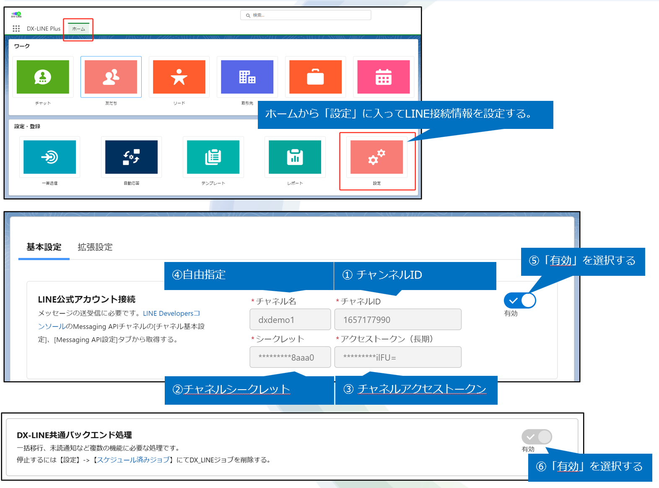Click the リード star icon
Viewport: 659px width, 488px height.
tap(179, 77)
